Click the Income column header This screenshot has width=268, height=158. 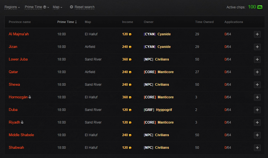(x=128, y=22)
